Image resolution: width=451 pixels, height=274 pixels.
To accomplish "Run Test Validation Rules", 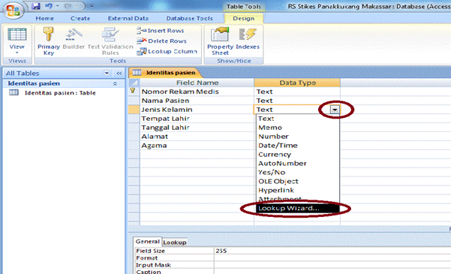I will [x=110, y=41].
